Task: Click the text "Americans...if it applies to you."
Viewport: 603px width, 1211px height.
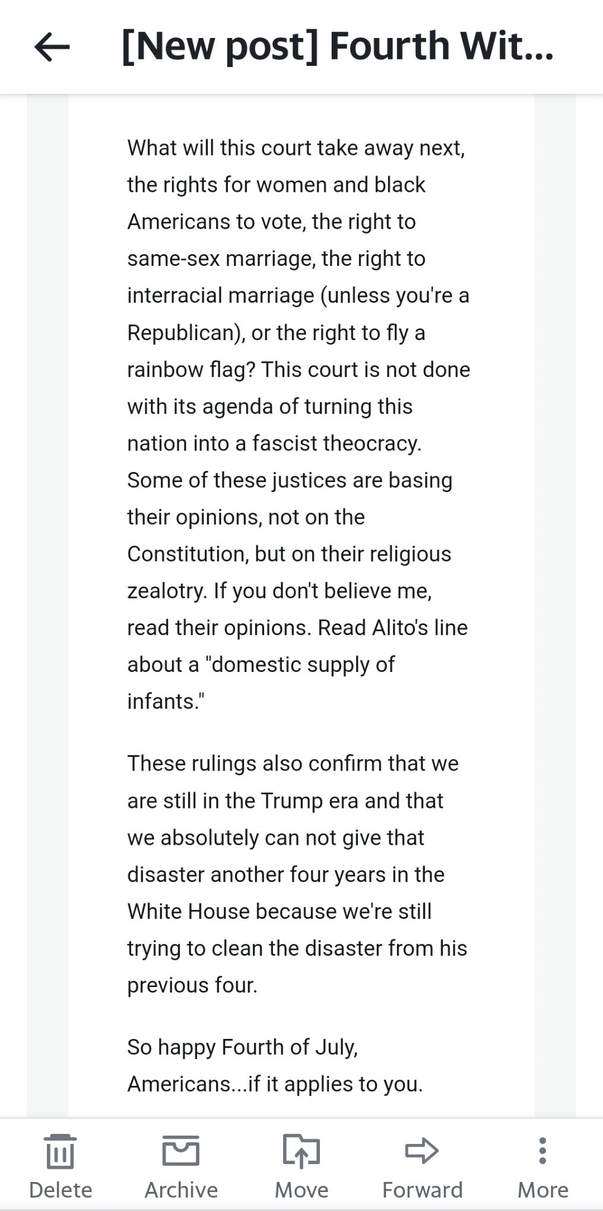Action: (x=275, y=1085)
